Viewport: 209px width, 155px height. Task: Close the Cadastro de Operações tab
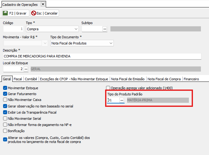[43, 4]
